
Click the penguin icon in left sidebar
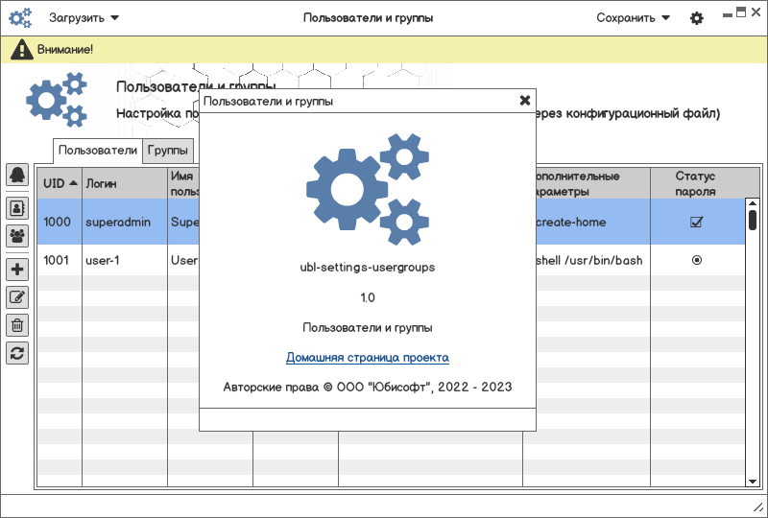click(x=17, y=175)
